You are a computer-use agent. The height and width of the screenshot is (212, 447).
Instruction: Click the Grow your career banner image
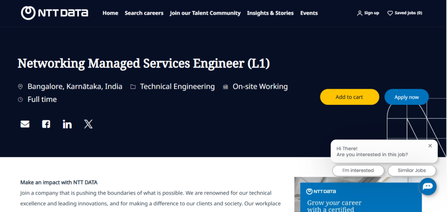[358, 195]
